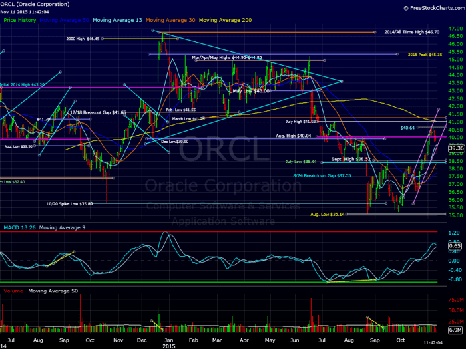The image size is (466, 349).
Task: Select the $40.64 price annotation
Action: click(x=407, y=128)
